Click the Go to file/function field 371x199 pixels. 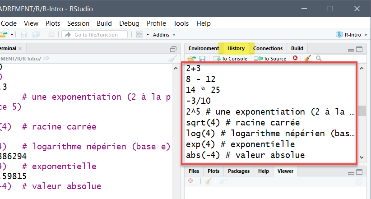click(96, 35)
